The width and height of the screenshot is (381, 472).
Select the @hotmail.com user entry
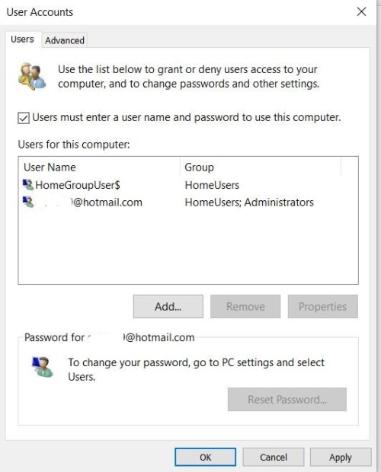[188, 203]
